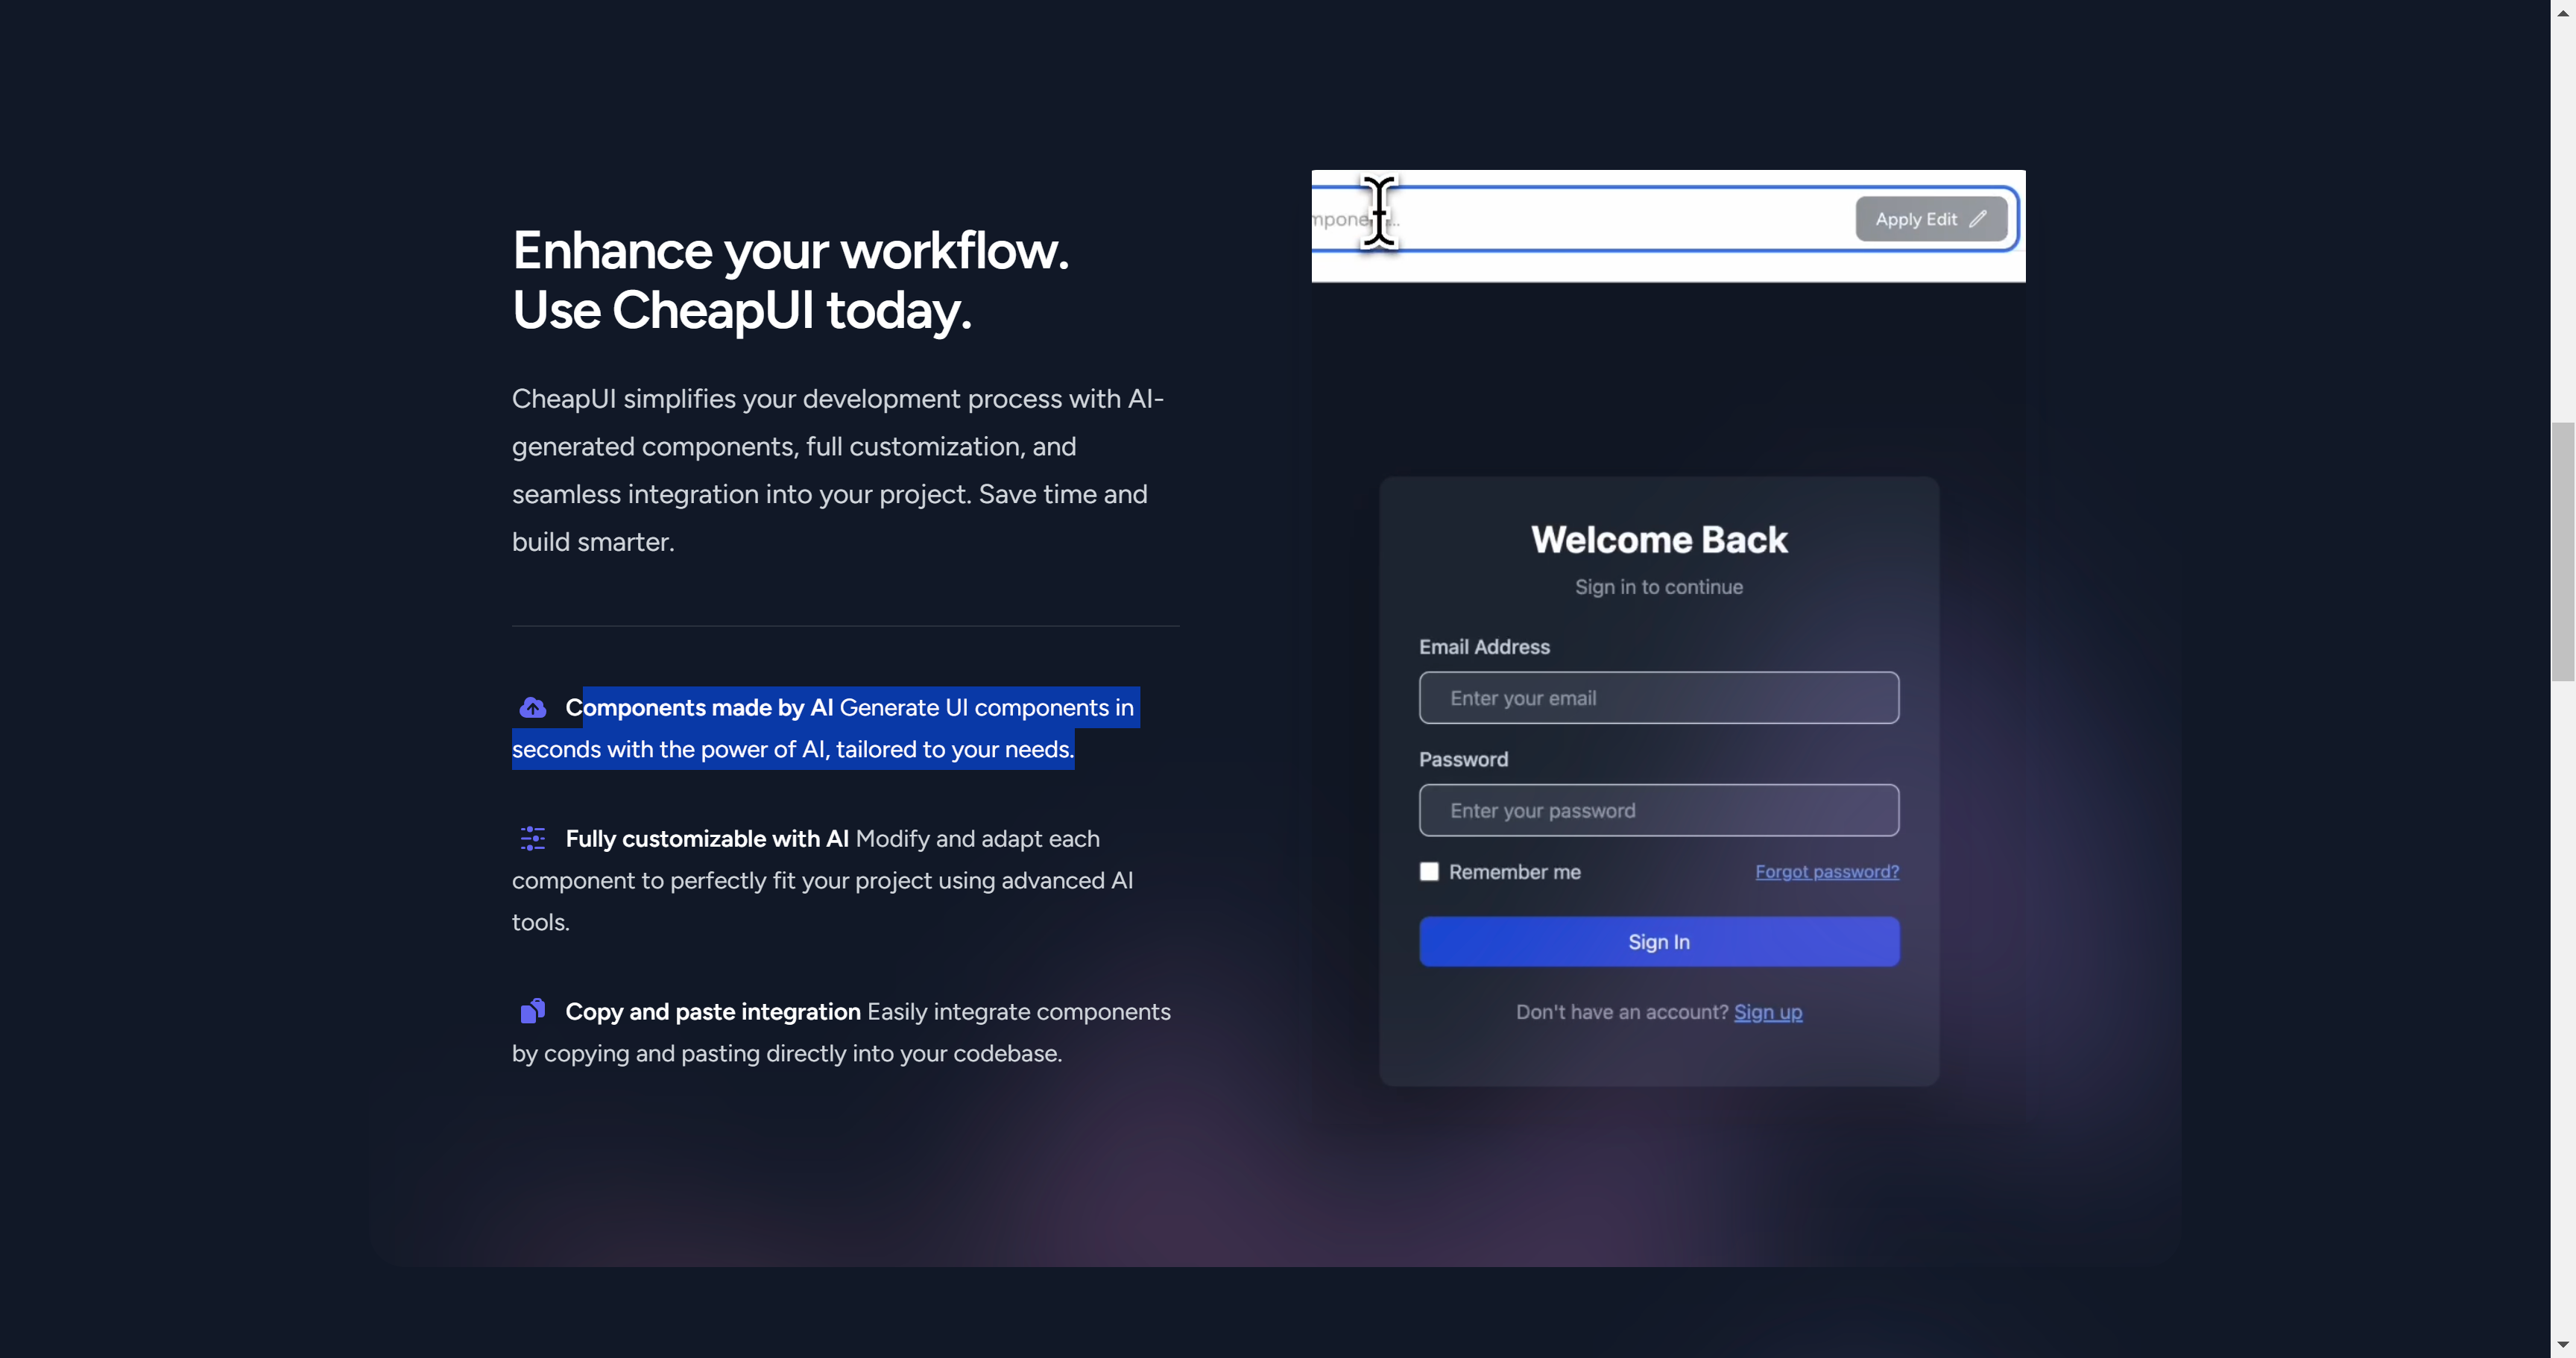The image size is (2576, 1358).
Task: Click the Components made by AI bold text
Action: coord(699,707)
